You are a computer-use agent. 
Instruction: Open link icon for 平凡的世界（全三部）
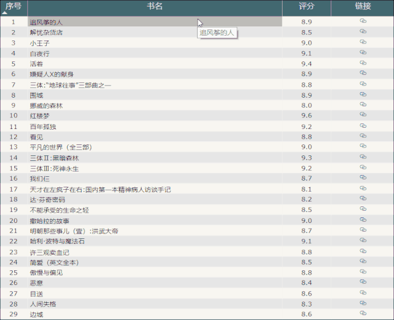coord(363,146)
